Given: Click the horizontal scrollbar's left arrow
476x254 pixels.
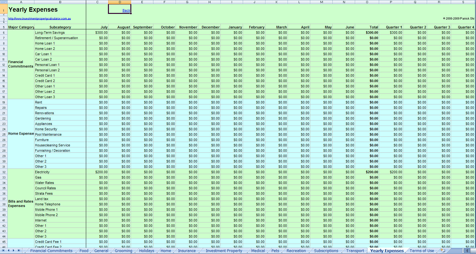Looking at the screenshot, I should tap(466, 251).
